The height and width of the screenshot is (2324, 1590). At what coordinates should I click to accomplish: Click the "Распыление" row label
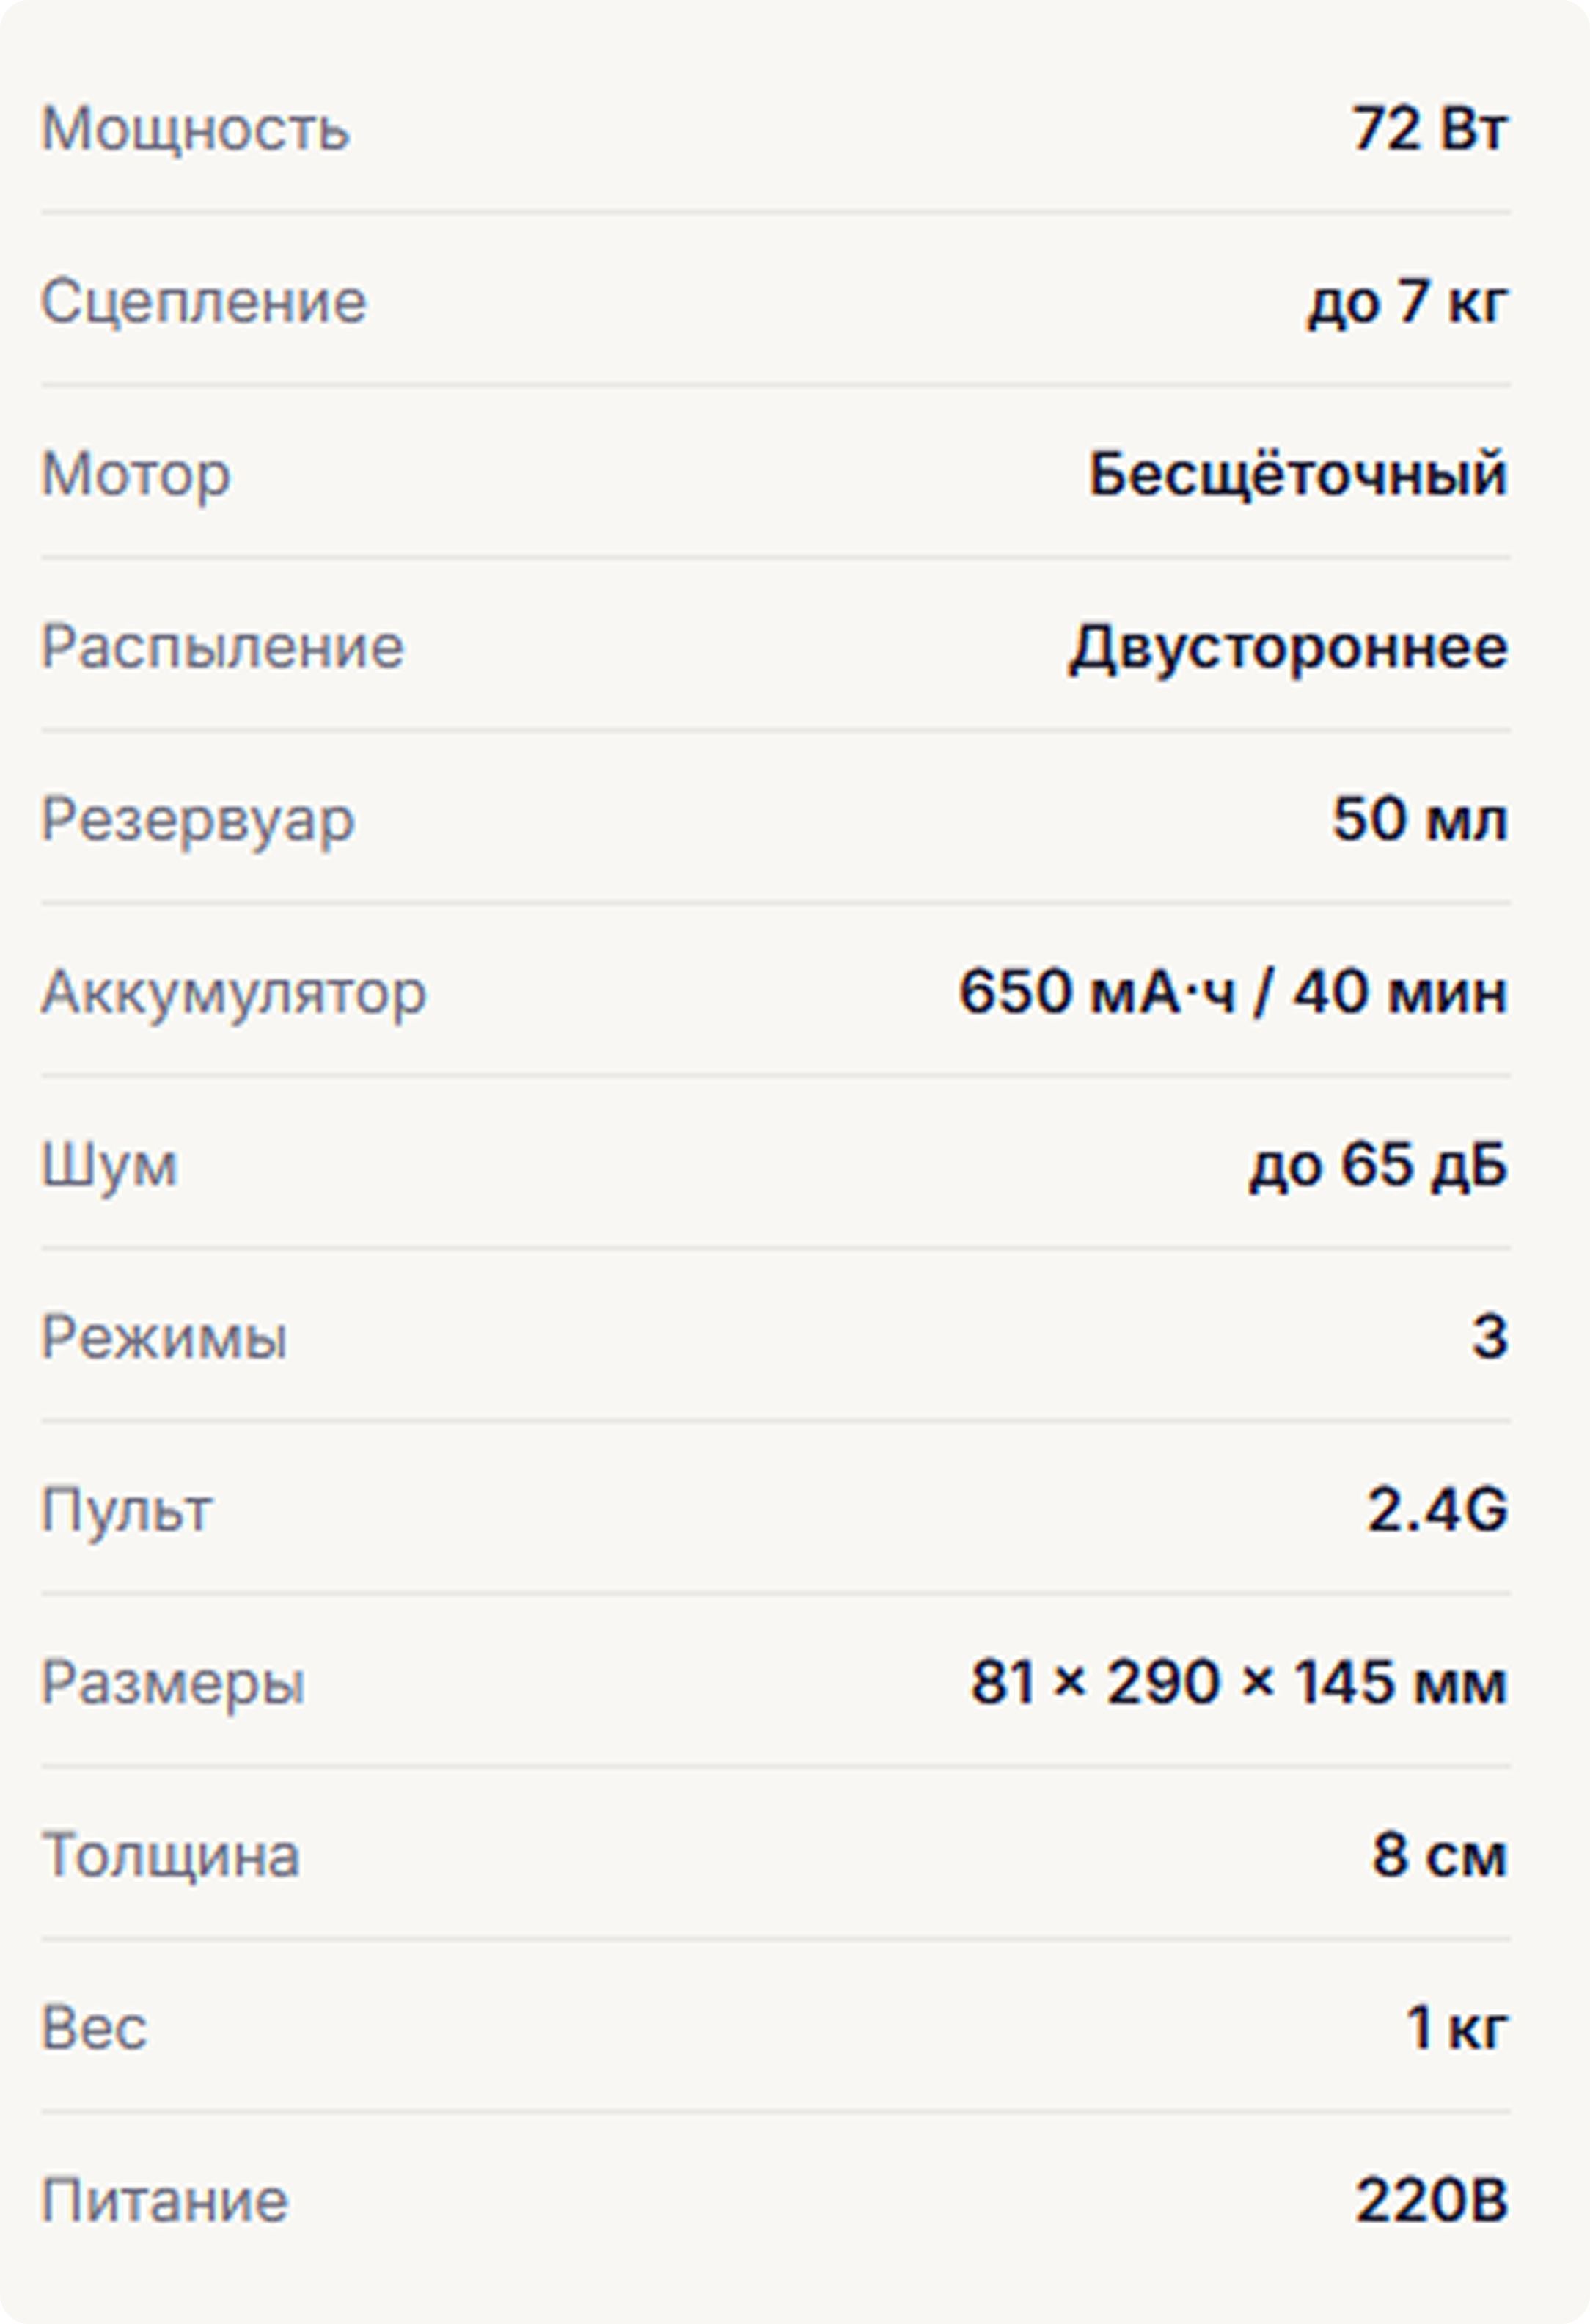click(222, 647)
